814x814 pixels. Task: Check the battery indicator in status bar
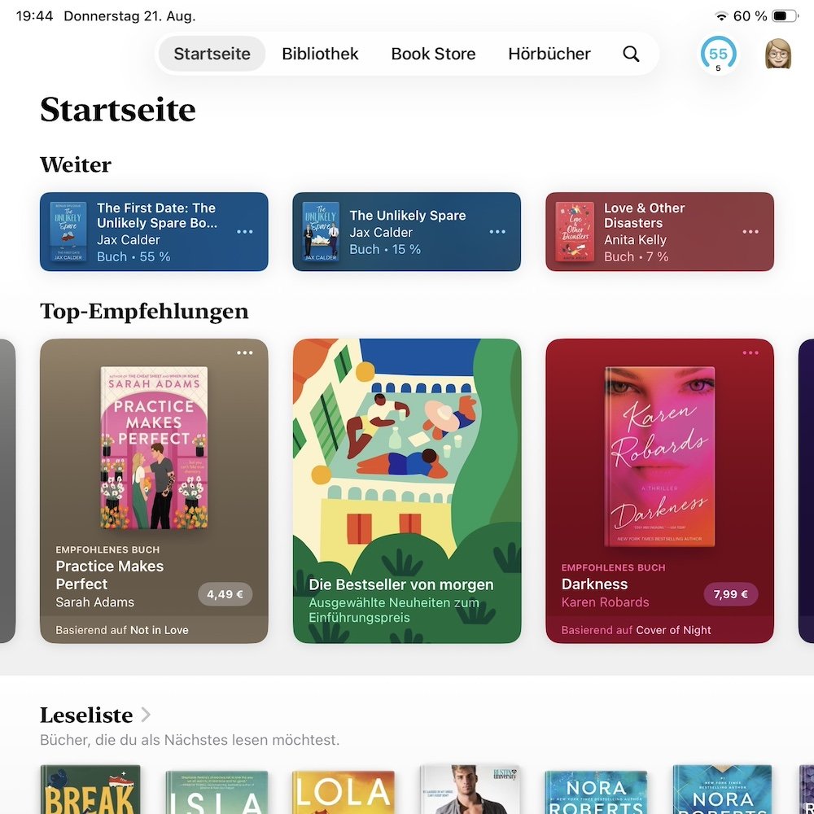pos(785,16)
